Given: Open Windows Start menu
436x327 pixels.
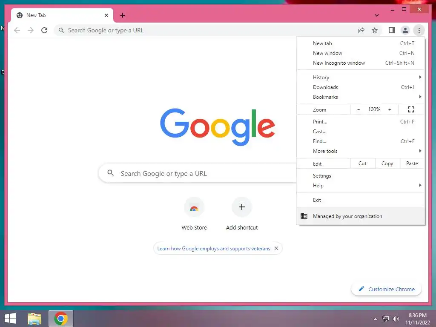Looking at the screenshot, I should 10,318.
